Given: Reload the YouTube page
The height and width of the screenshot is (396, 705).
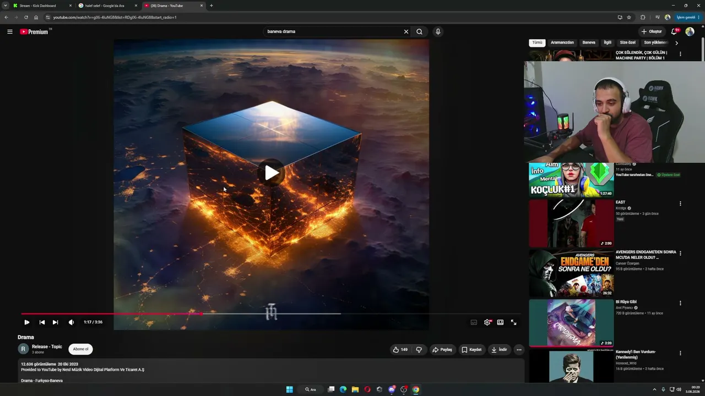Looking at the screenshot, I should click(x=26, y=17).
